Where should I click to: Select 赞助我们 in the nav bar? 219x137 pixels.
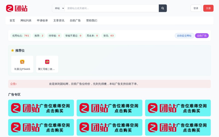92,21
